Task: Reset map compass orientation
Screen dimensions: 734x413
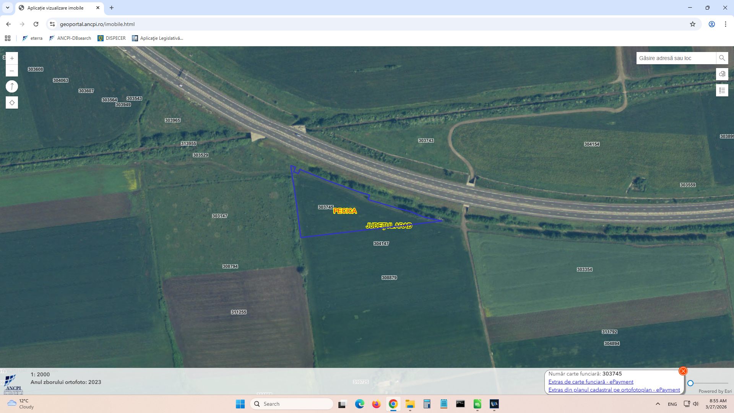Action: point(12,86)
